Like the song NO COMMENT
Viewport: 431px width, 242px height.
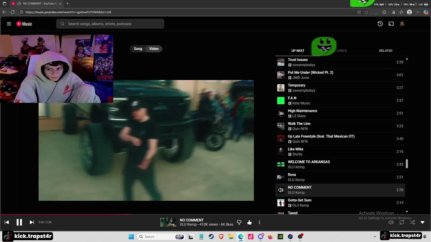coord(250,223)
